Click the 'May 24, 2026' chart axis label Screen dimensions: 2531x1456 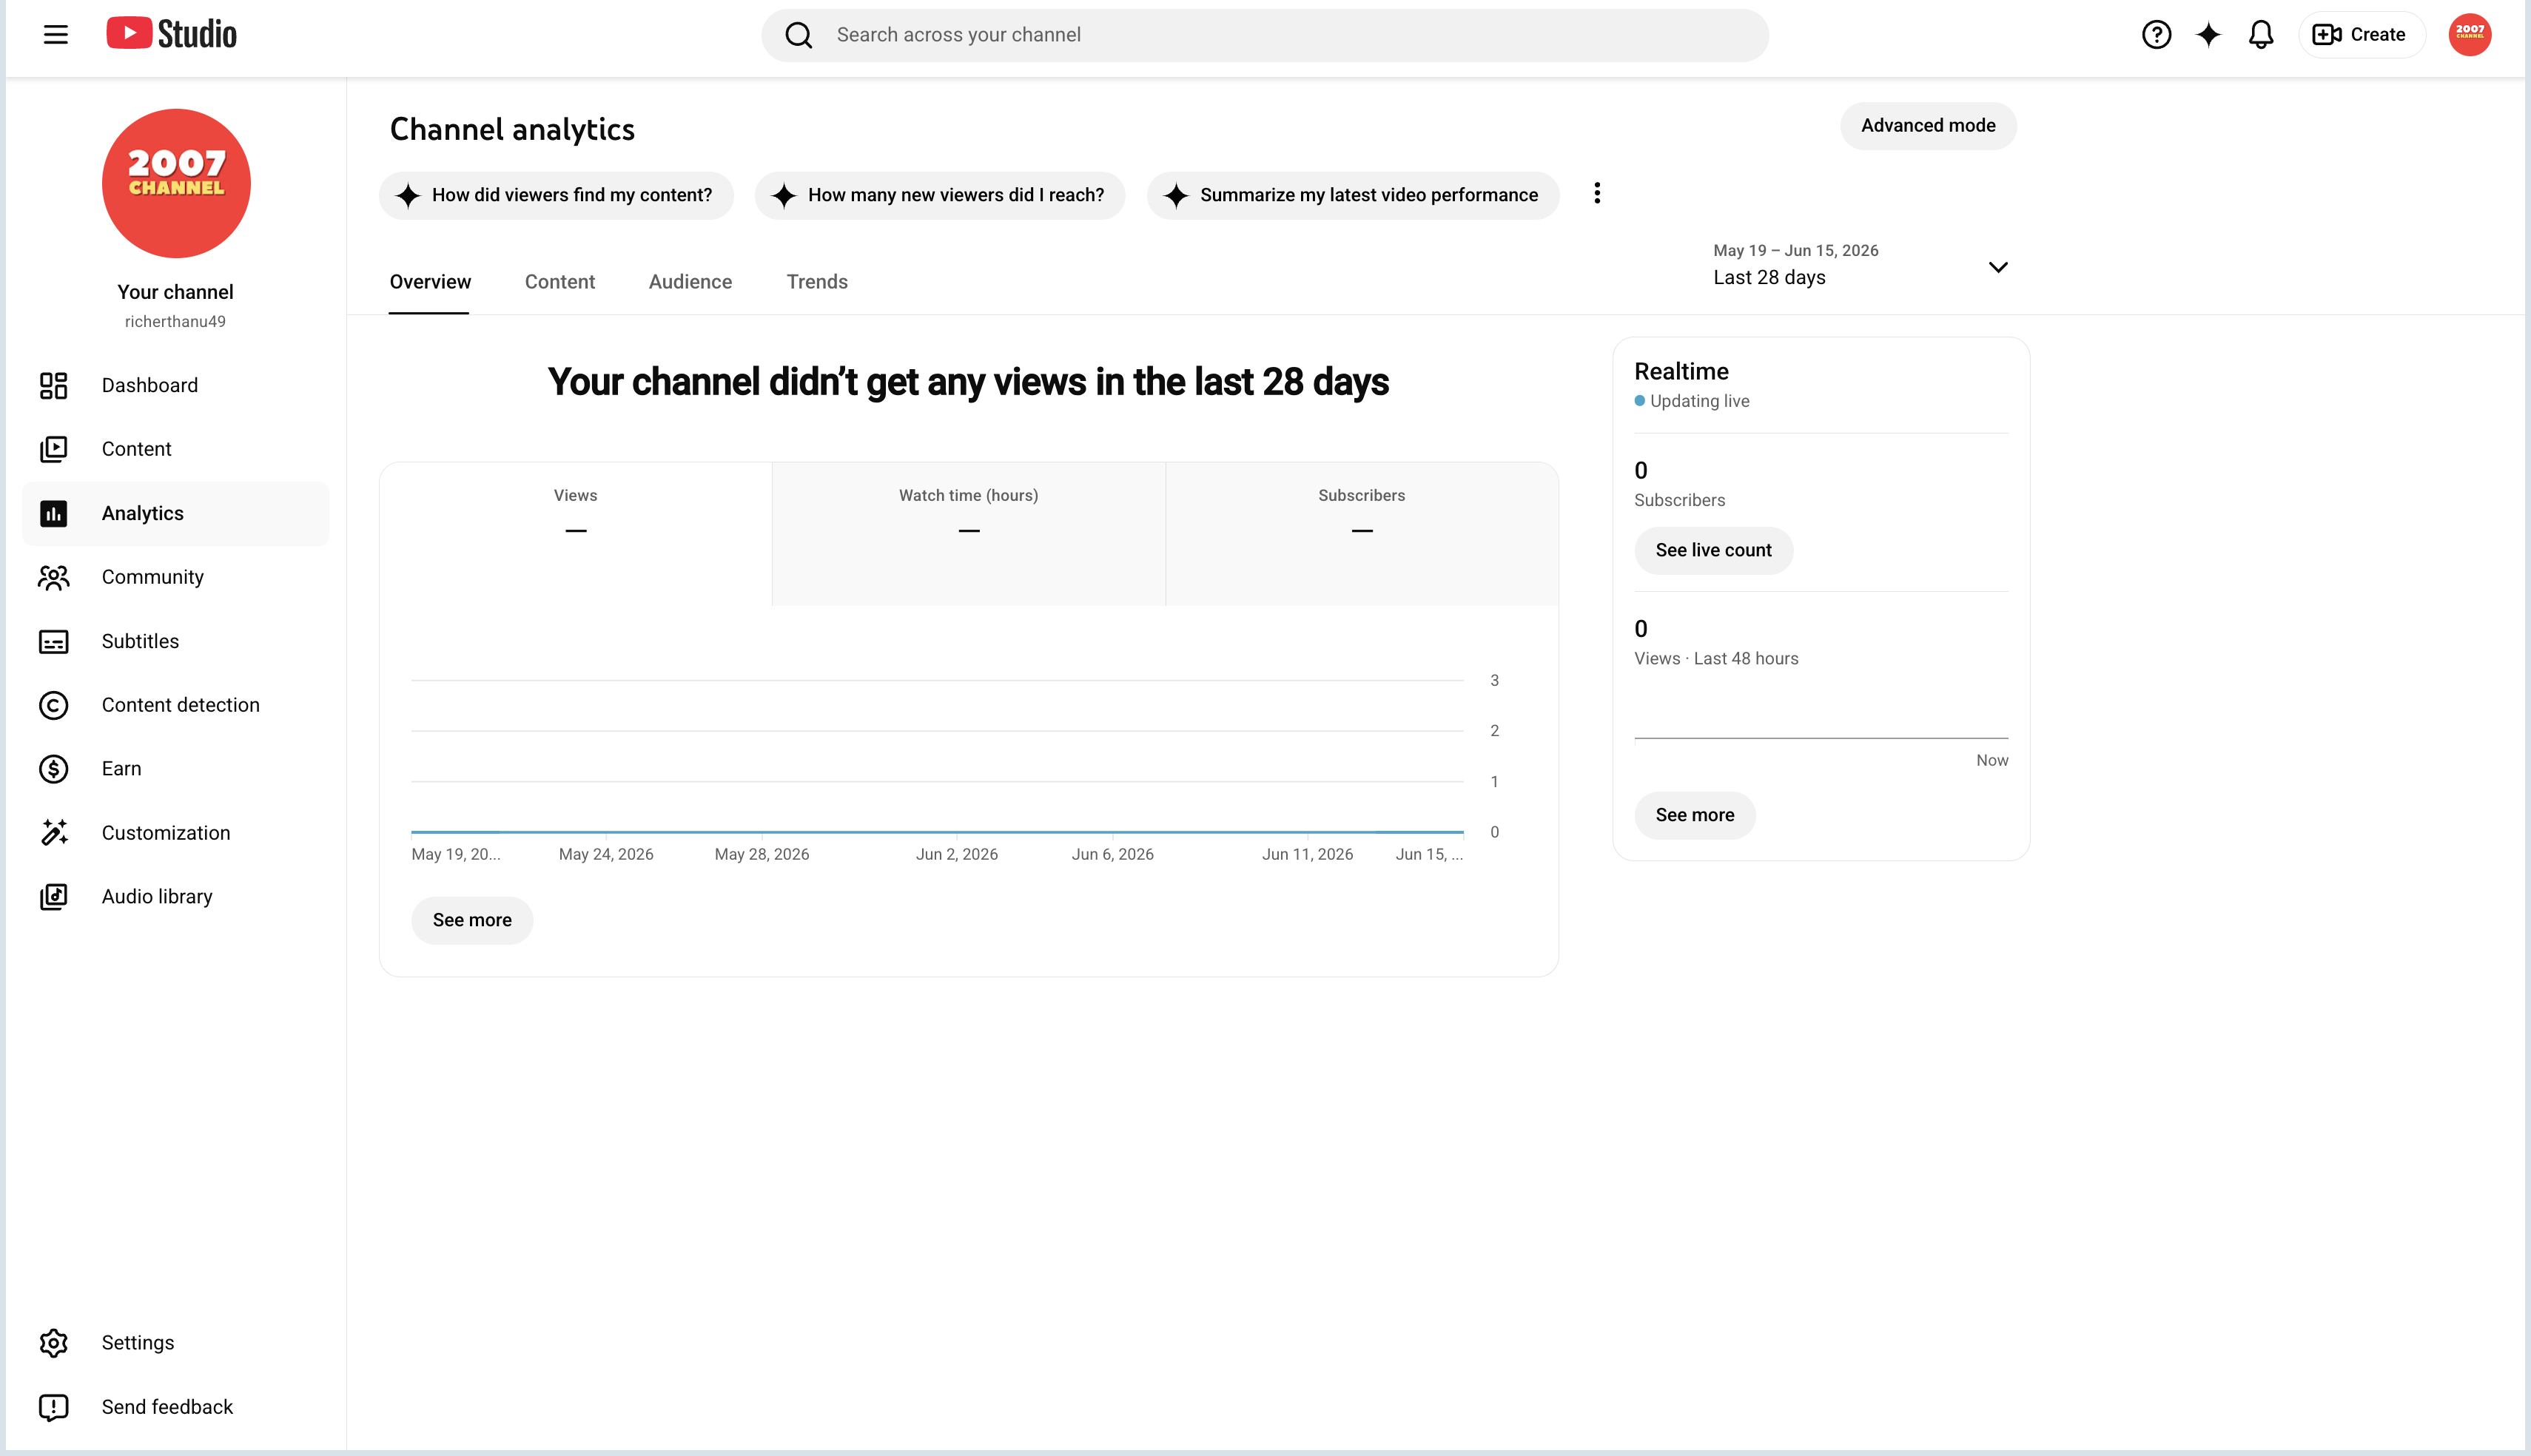(606, 855)
